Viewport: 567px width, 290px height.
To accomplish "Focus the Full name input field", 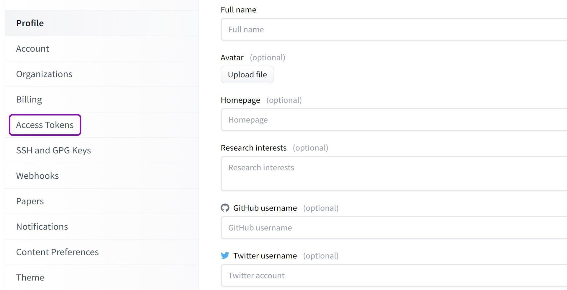I will [x=394, y=29].
